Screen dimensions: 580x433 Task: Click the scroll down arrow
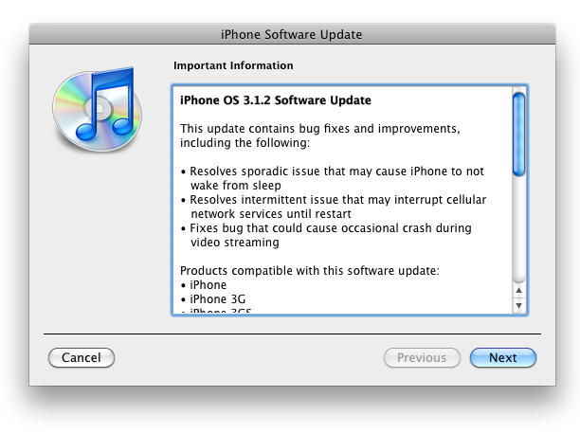(519, 305)
